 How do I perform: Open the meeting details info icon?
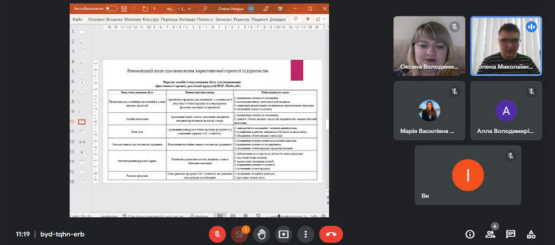(470, 234)
